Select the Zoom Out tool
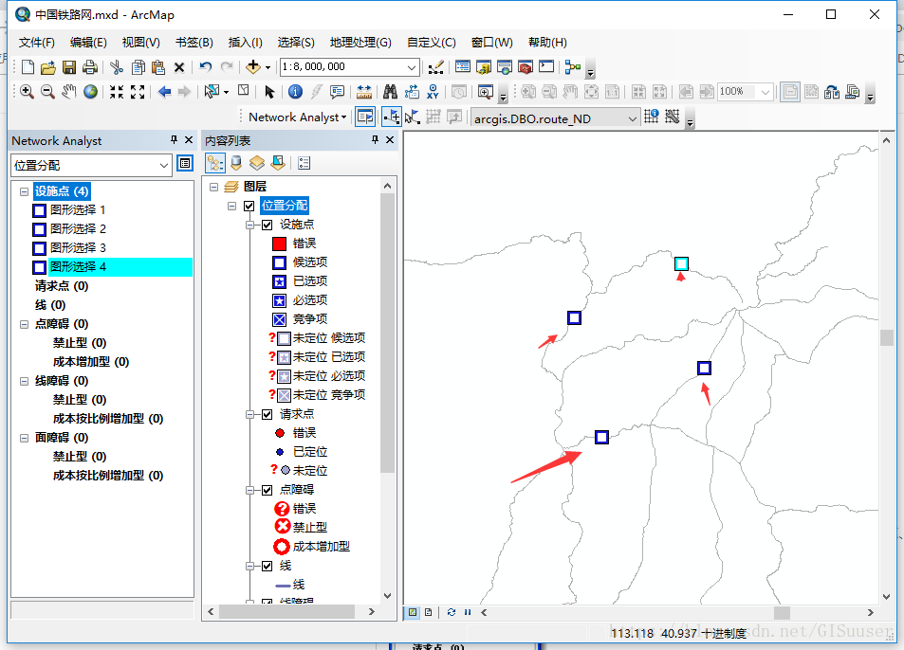This screenshot has height=650, width=904. coord(47,92)
